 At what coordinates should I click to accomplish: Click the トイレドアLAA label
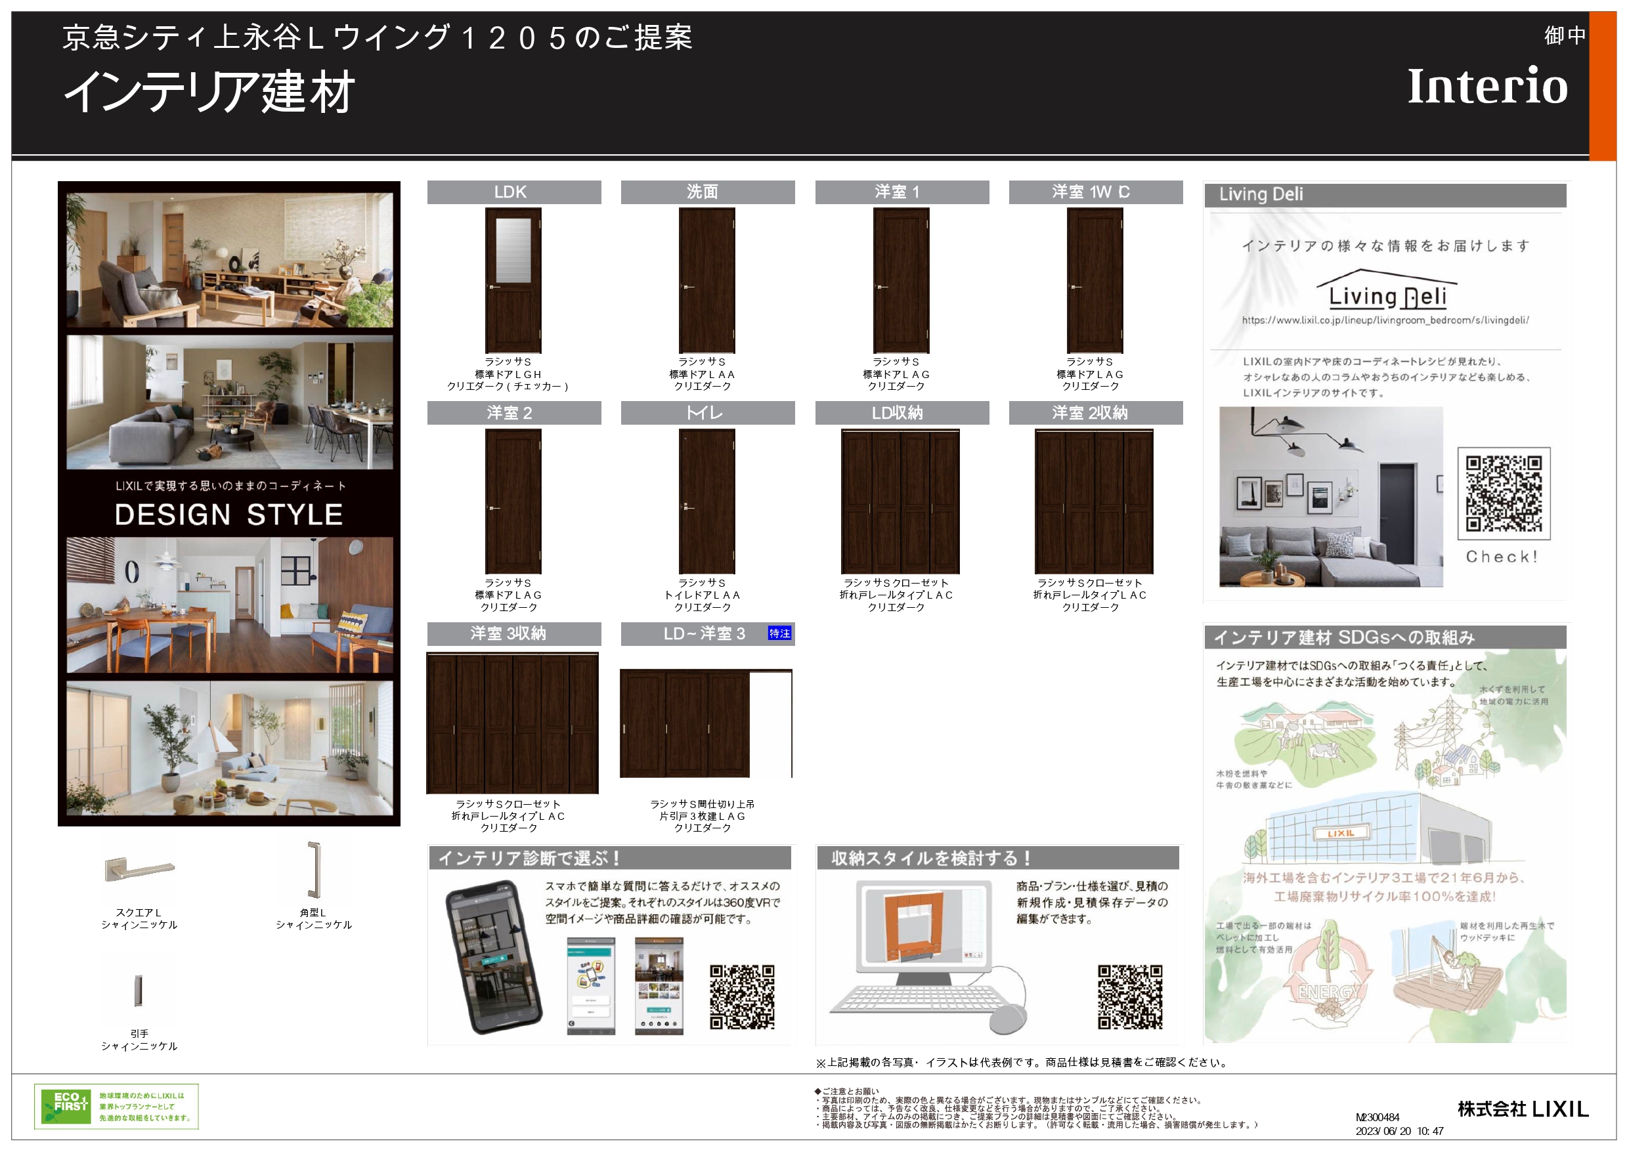coord(703,595)
